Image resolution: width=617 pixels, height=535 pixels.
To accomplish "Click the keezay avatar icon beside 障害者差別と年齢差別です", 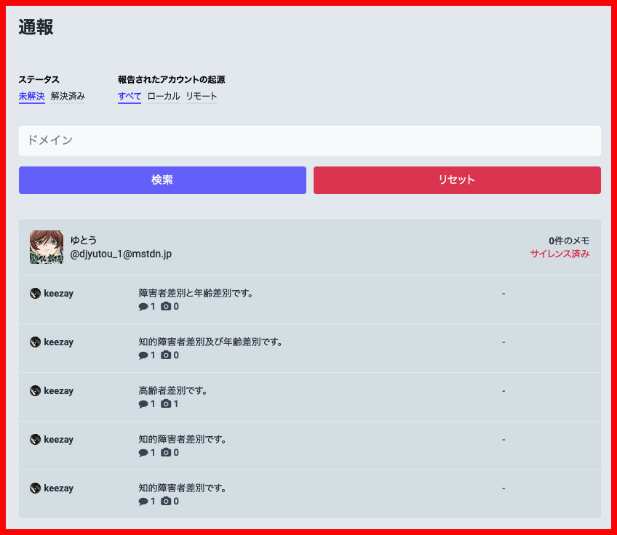I will point(35,293).
